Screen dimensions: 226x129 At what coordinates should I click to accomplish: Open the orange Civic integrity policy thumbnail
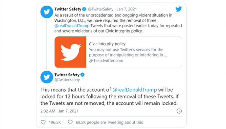click(70, 52)
